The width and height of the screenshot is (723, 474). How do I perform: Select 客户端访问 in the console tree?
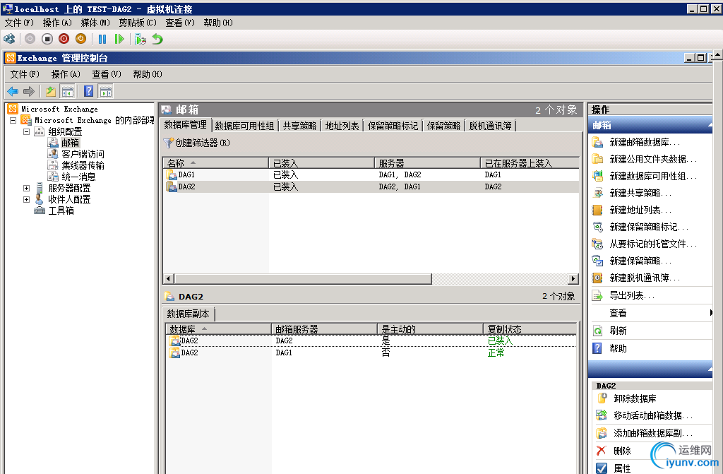[x=83, y=154]
